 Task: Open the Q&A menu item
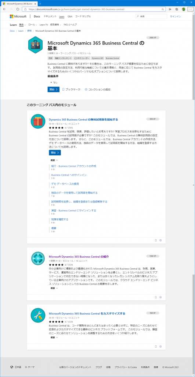[x=70, y=16]
